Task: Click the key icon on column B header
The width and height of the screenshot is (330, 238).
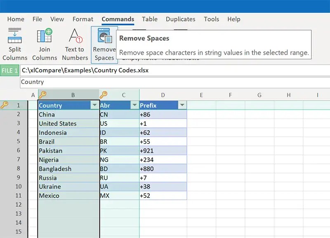Action: pyautogui.click(x=43, y=95)
